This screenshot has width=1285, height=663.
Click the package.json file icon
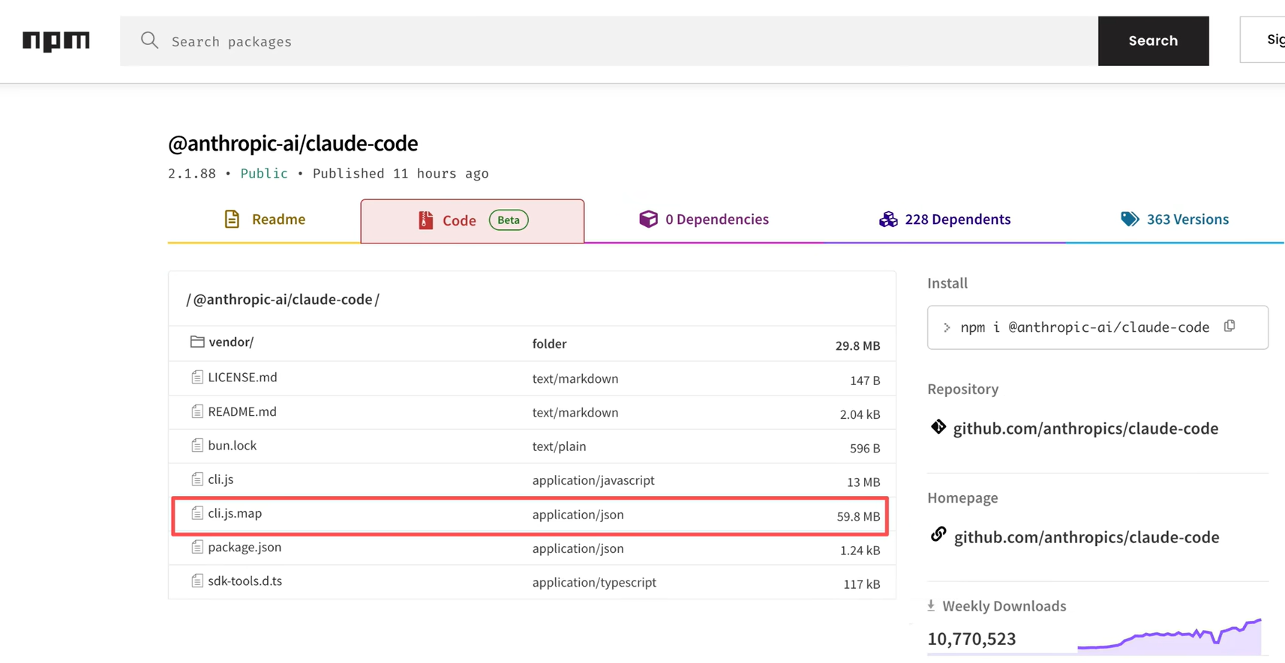tap(197, 547)
